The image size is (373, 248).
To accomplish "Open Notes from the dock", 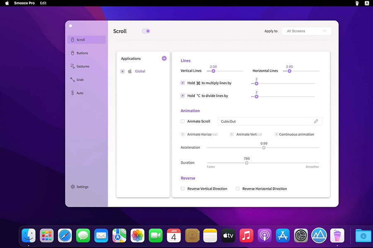I will pos(210,236).
